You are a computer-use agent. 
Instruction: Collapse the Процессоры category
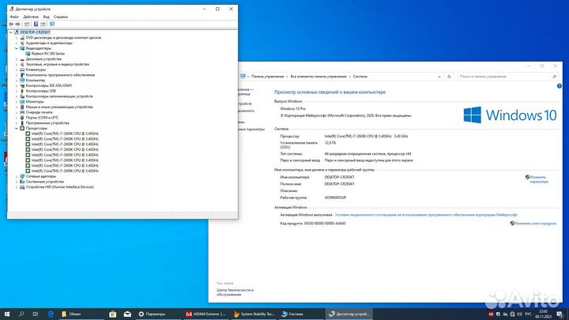[17, 129]
